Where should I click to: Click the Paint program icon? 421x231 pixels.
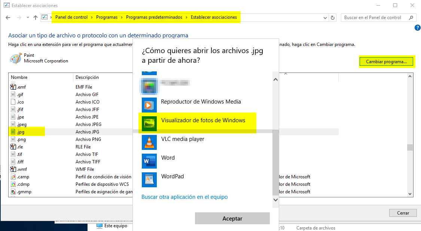pyautogui.click(x=16, y=58)
